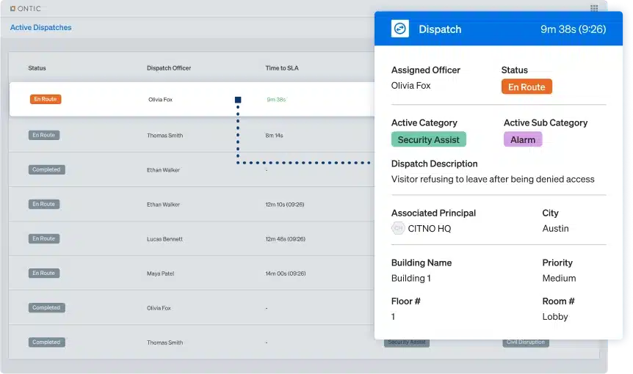Viewport: 633px width, 374px height.
Task: Click the Dispatch panel header icon
Action: [399, 29]
